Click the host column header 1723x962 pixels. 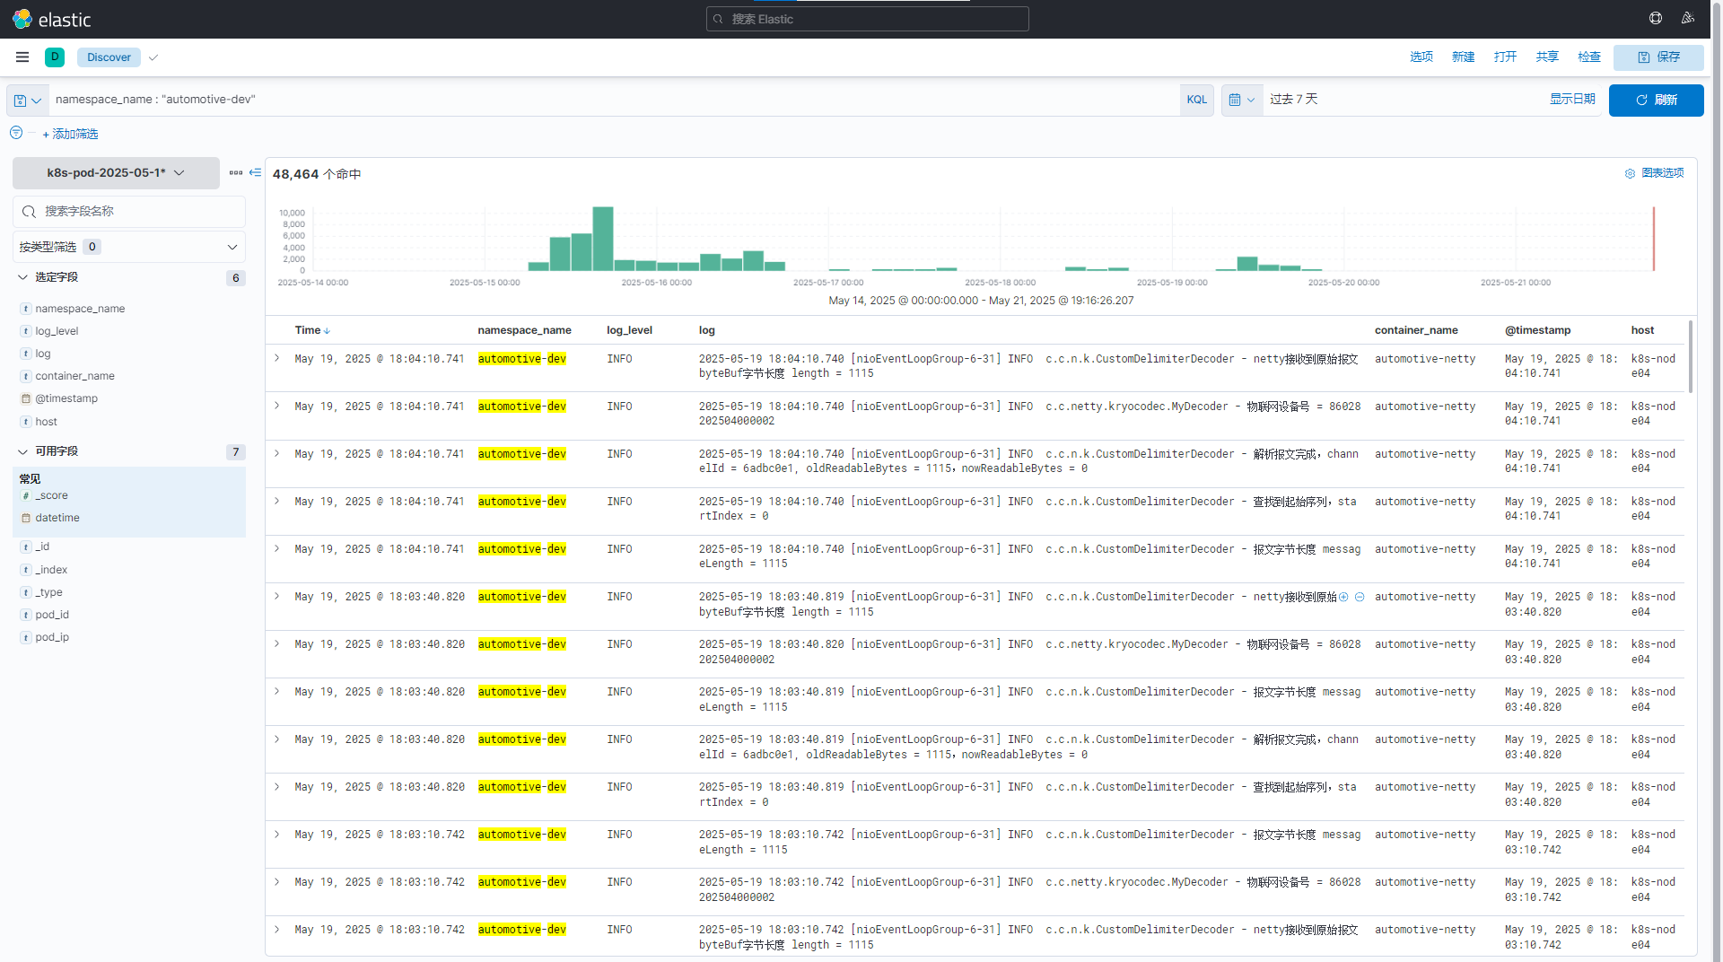[x=1642, y=330]
